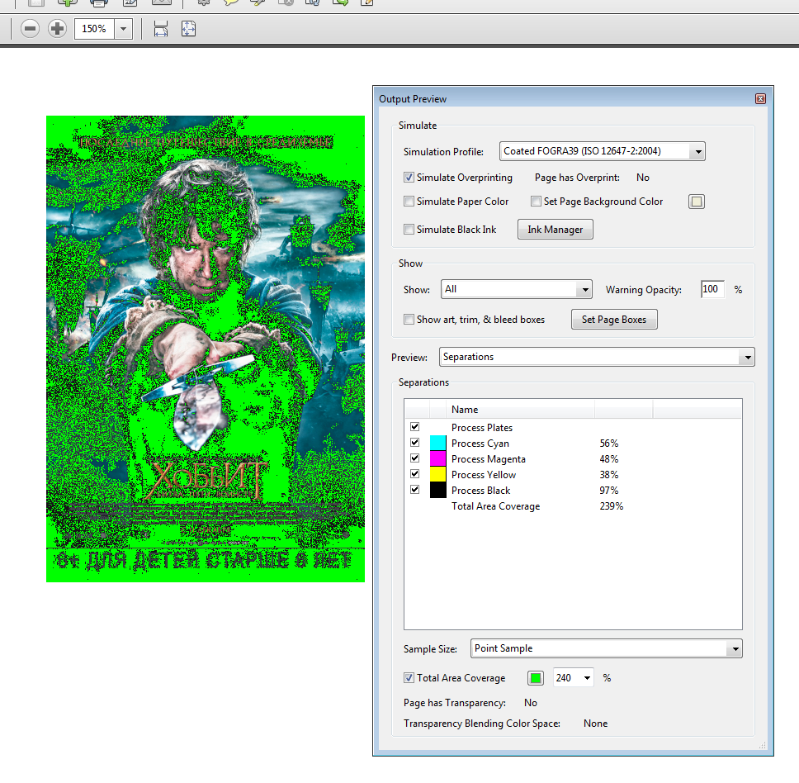The image size is (799, 783).
Task: Click the Warning Opacity value field
Action: pyautogui.click(x=712, y=290)
